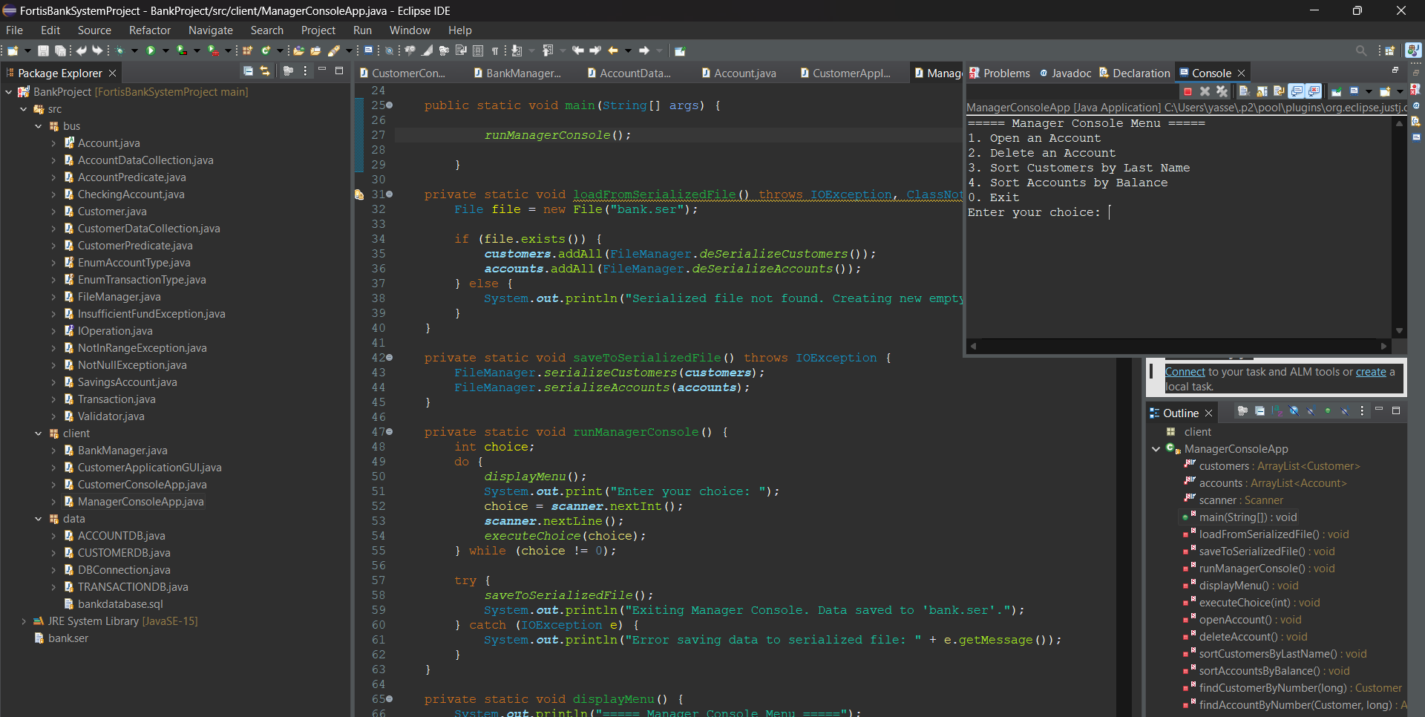The image size is (1425, 717).
Task: Open the Outline view menu
Action: [x=1362, y=410]
